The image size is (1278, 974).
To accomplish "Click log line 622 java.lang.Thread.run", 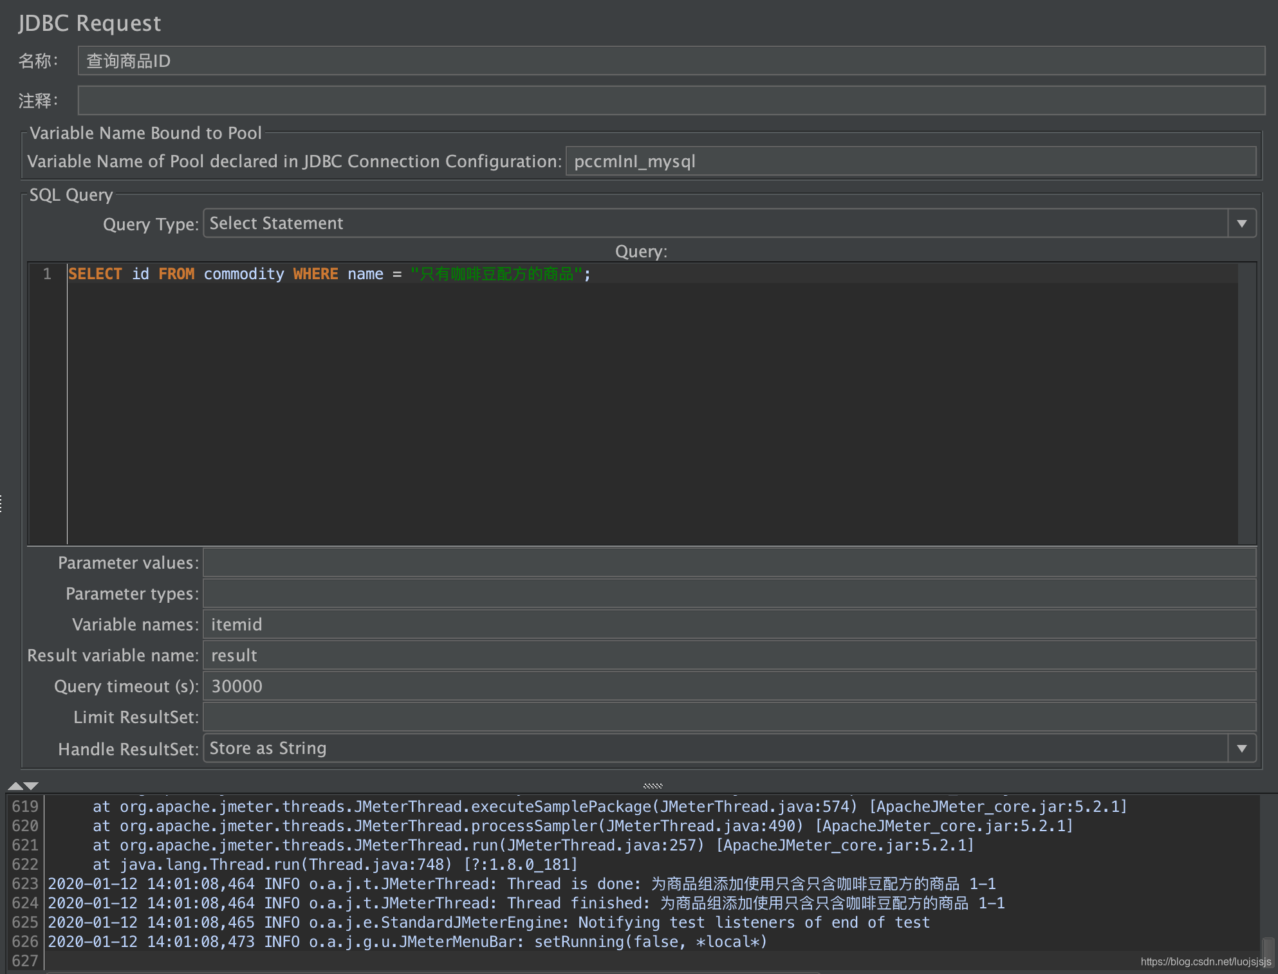I will 335,865.
